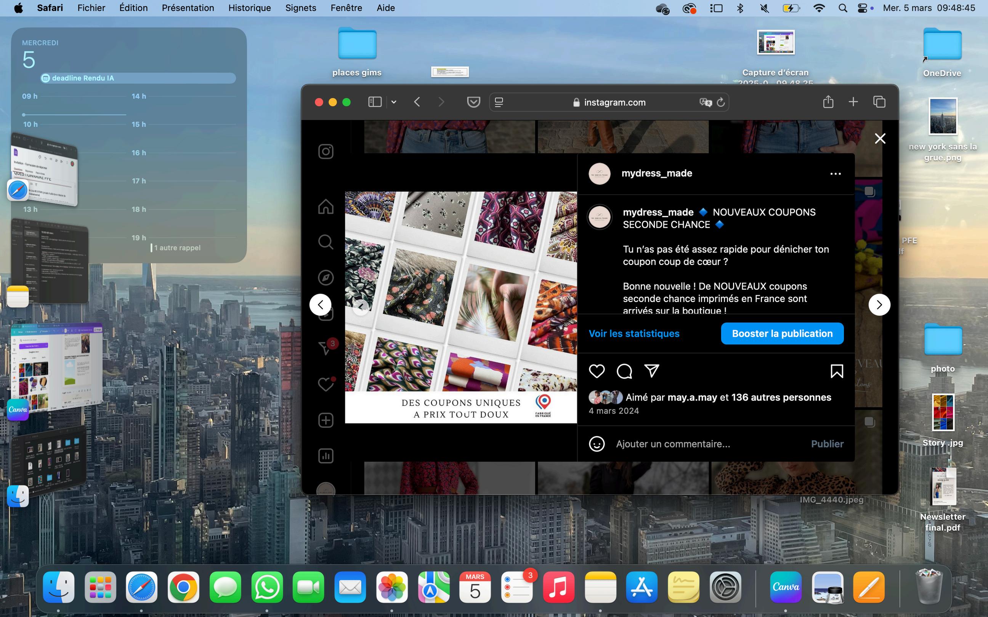988x617 pixels.
Task: Open the Historique menu
Action: pyautogui.click(x=249, y=8)
